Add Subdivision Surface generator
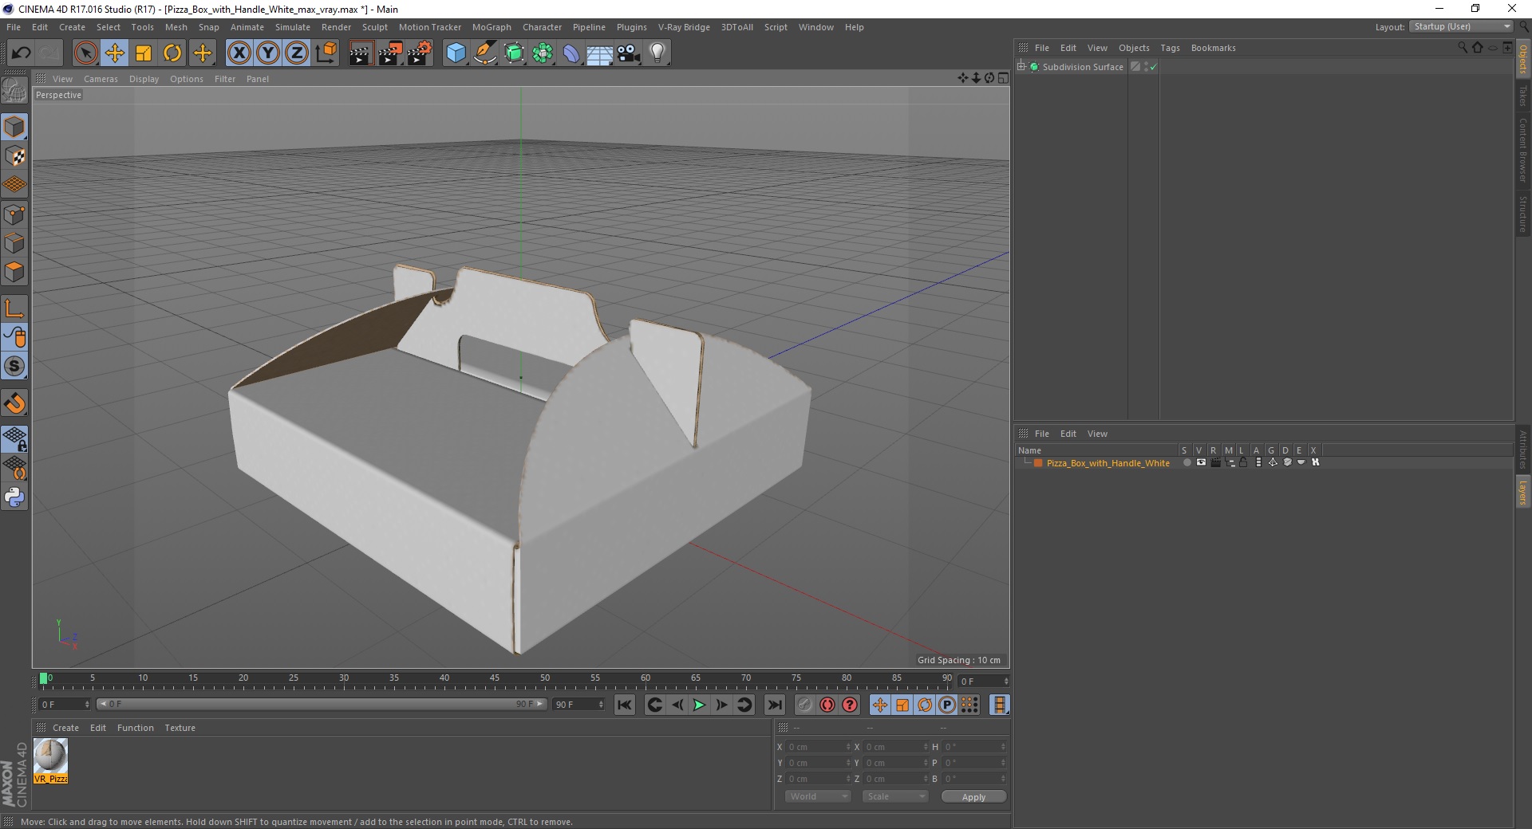Image resolution: width=1532 pixels, height=829 pixels. click(x=514, y=53)
